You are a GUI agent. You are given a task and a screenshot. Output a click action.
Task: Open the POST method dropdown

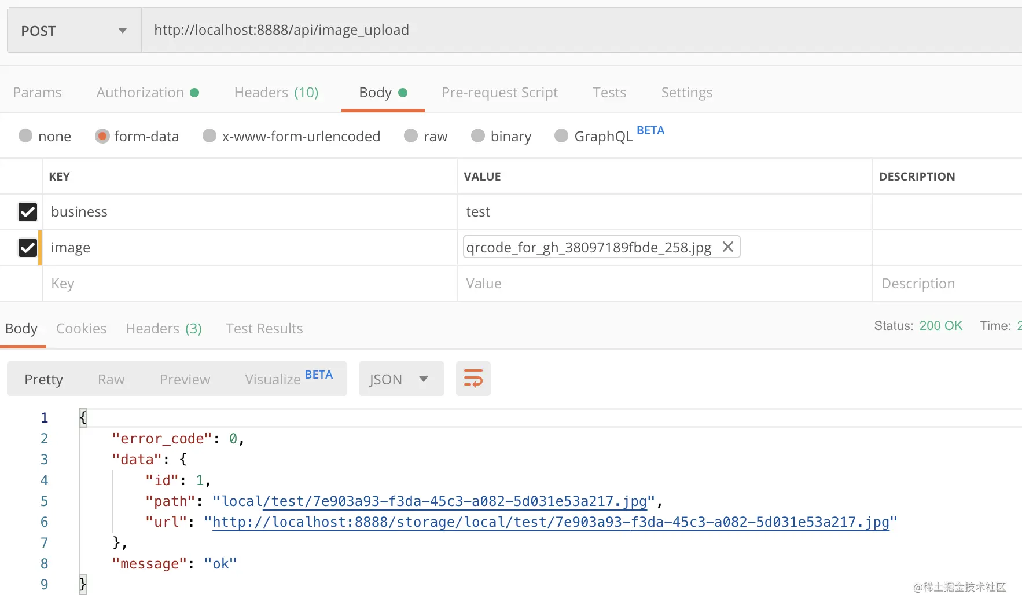point(75,31)
